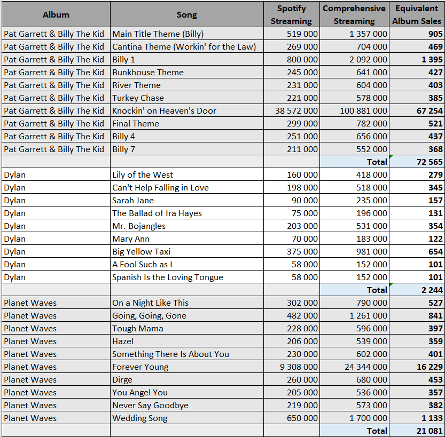Click the Total label beside 2 244
Image resolution: width=445 pixels, height=437 pixels.
(377, 290)
